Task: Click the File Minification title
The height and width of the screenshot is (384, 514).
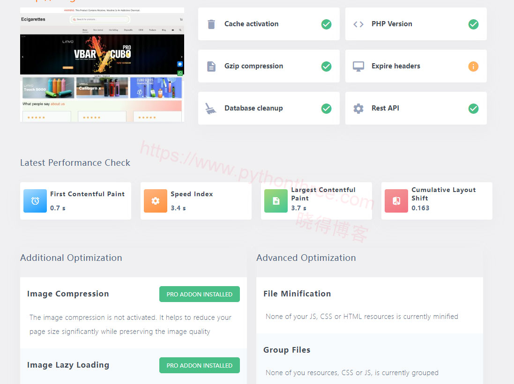Action: 297,294
